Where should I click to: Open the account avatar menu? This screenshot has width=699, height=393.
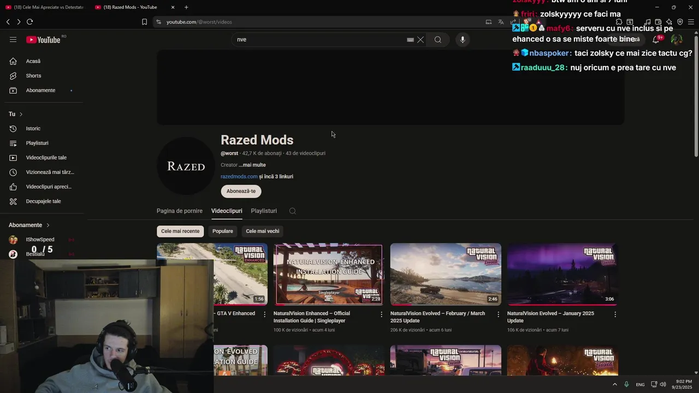(x=677, y=39)
